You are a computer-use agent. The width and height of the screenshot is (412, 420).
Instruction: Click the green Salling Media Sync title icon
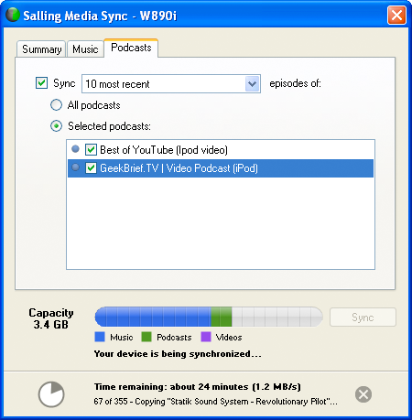[x=13, y=15]
